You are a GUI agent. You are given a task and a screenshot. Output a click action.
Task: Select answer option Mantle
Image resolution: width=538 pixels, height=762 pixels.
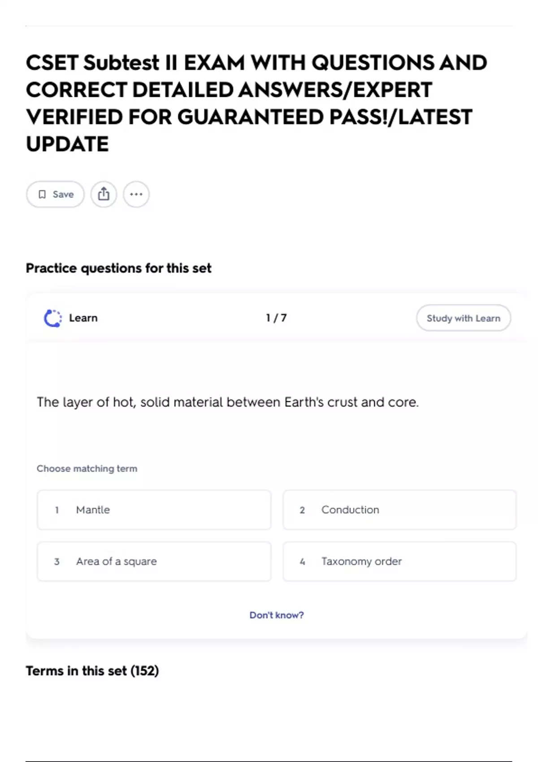(x=154, y=510)
